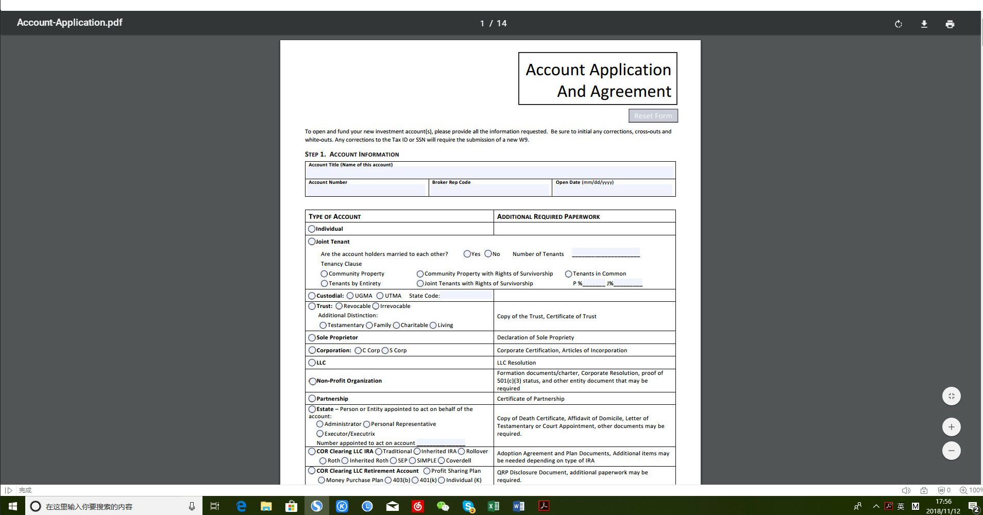Select the Individual account type
Image resolution: width=983 pixels, height=515 pixels.
(312, 229)
